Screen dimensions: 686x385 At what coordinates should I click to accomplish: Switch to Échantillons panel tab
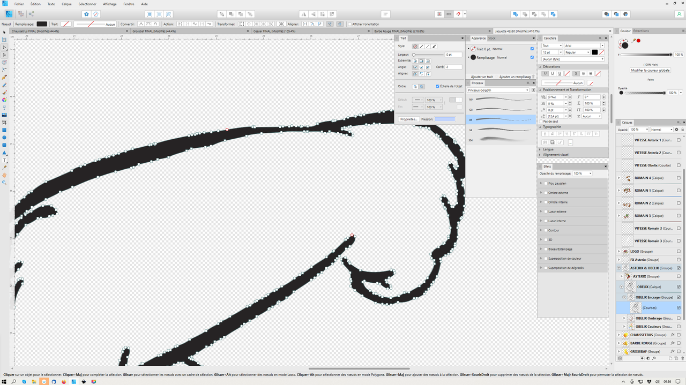(641, 31)
